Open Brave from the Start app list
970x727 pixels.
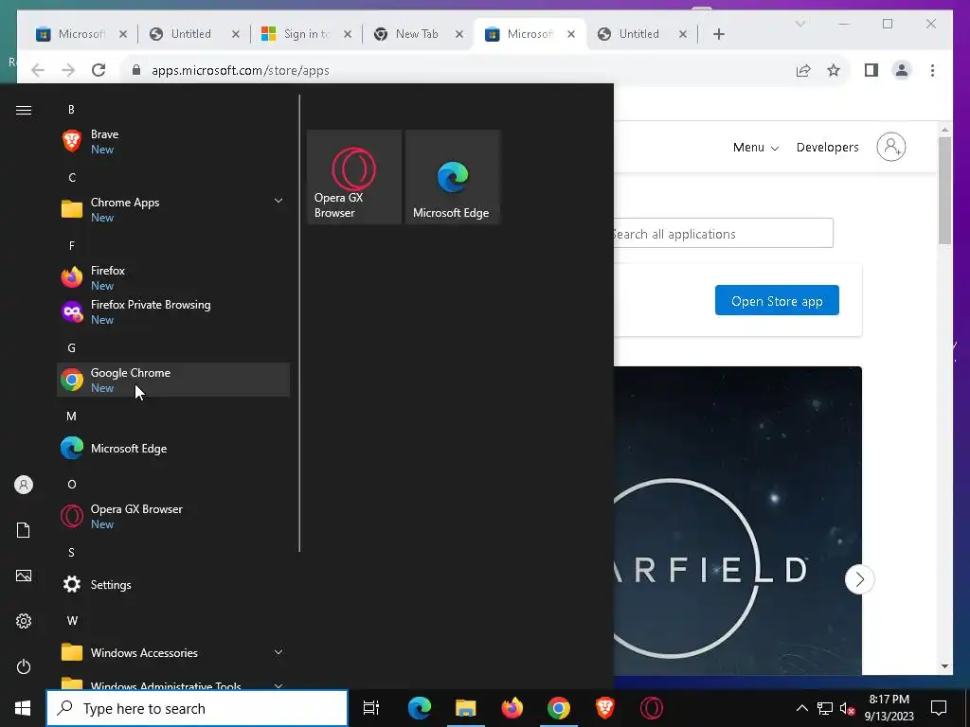coord(172,142)
